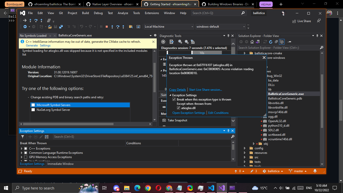Uncheck Break when this exception type is thrown
This screenshot has width=343, height=193.
point(174,99)
